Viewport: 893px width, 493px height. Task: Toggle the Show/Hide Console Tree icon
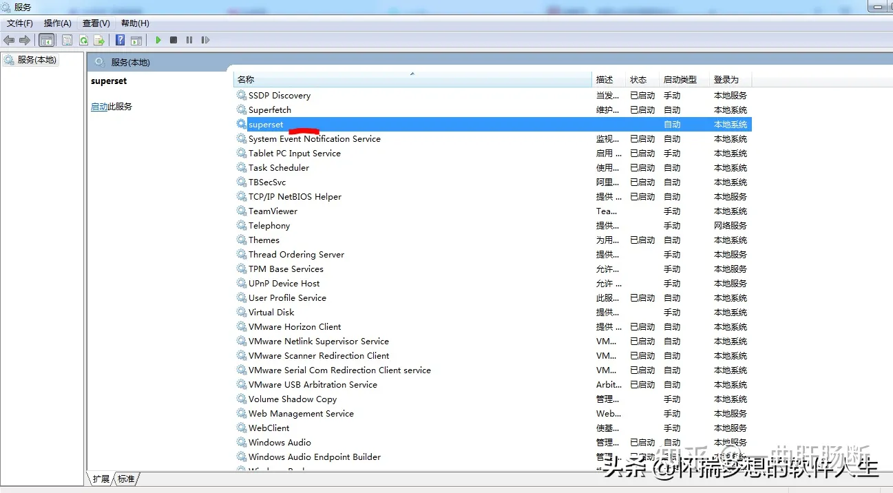coord(46,40)
